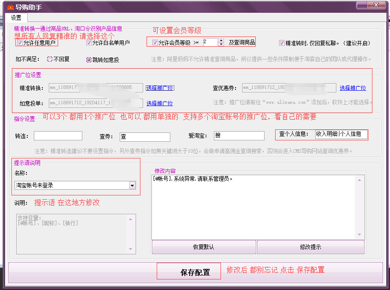Select the 跳转如意投 radio button
Viewport: 390px width, 290px height.
coord(88,59)
